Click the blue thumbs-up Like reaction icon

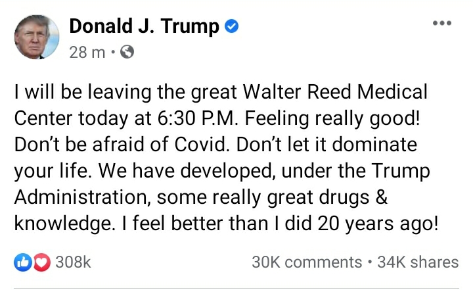(22, 262)
